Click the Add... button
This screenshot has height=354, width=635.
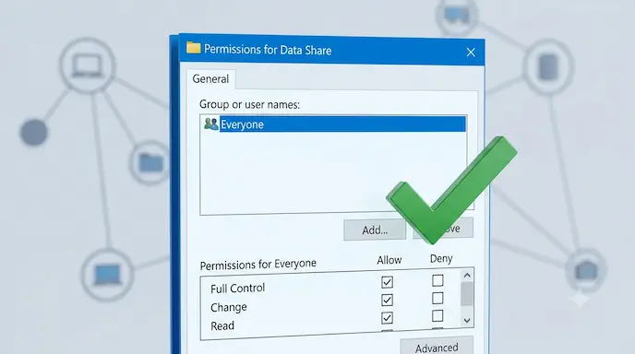click(375, 230)
